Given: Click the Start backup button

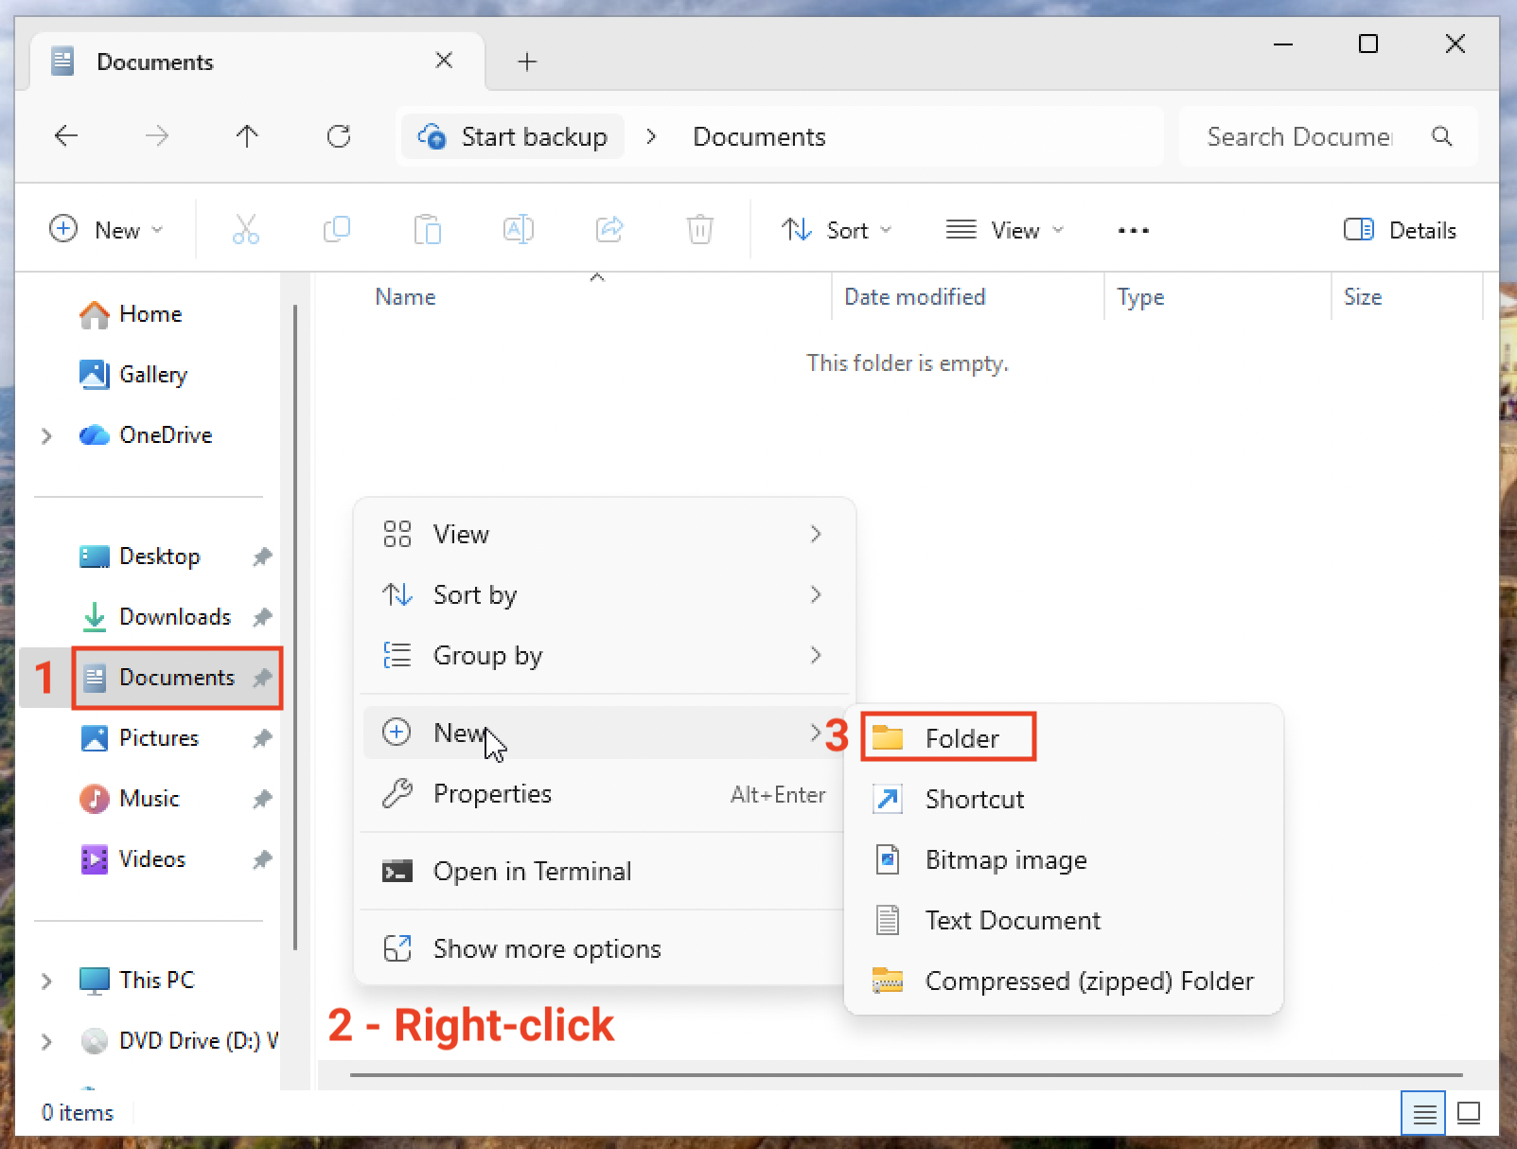Looking at the screenshot, I should click(513, 136).
